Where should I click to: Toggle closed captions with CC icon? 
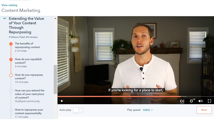coord(182,101)
